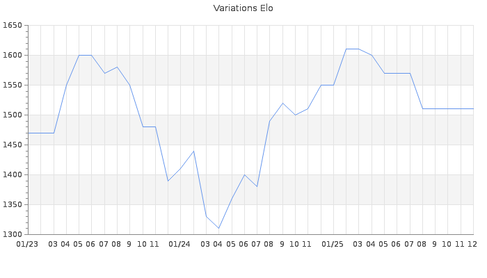Click the 01/23 x-axis date label

point(27,244)
